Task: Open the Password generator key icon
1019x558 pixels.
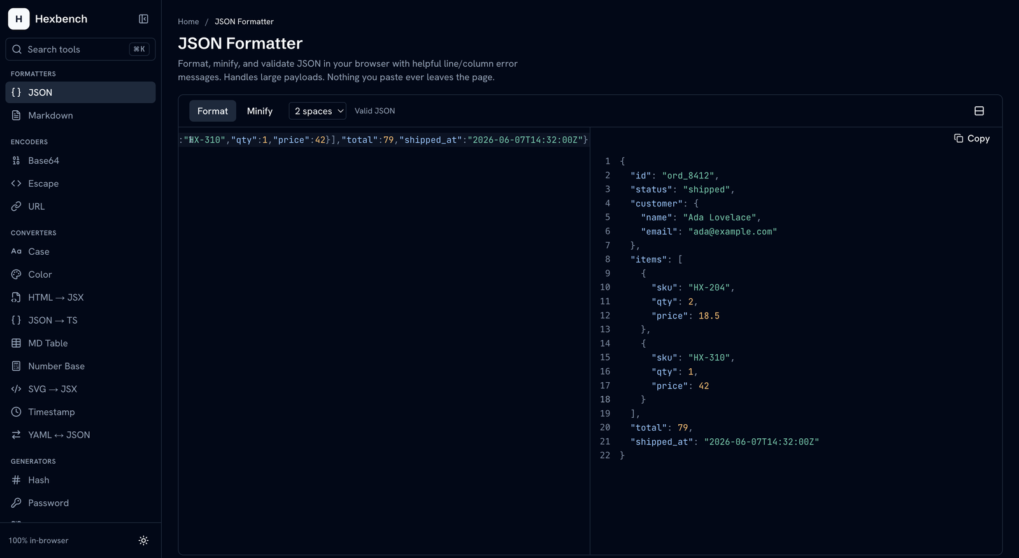Action: (16, 503)
